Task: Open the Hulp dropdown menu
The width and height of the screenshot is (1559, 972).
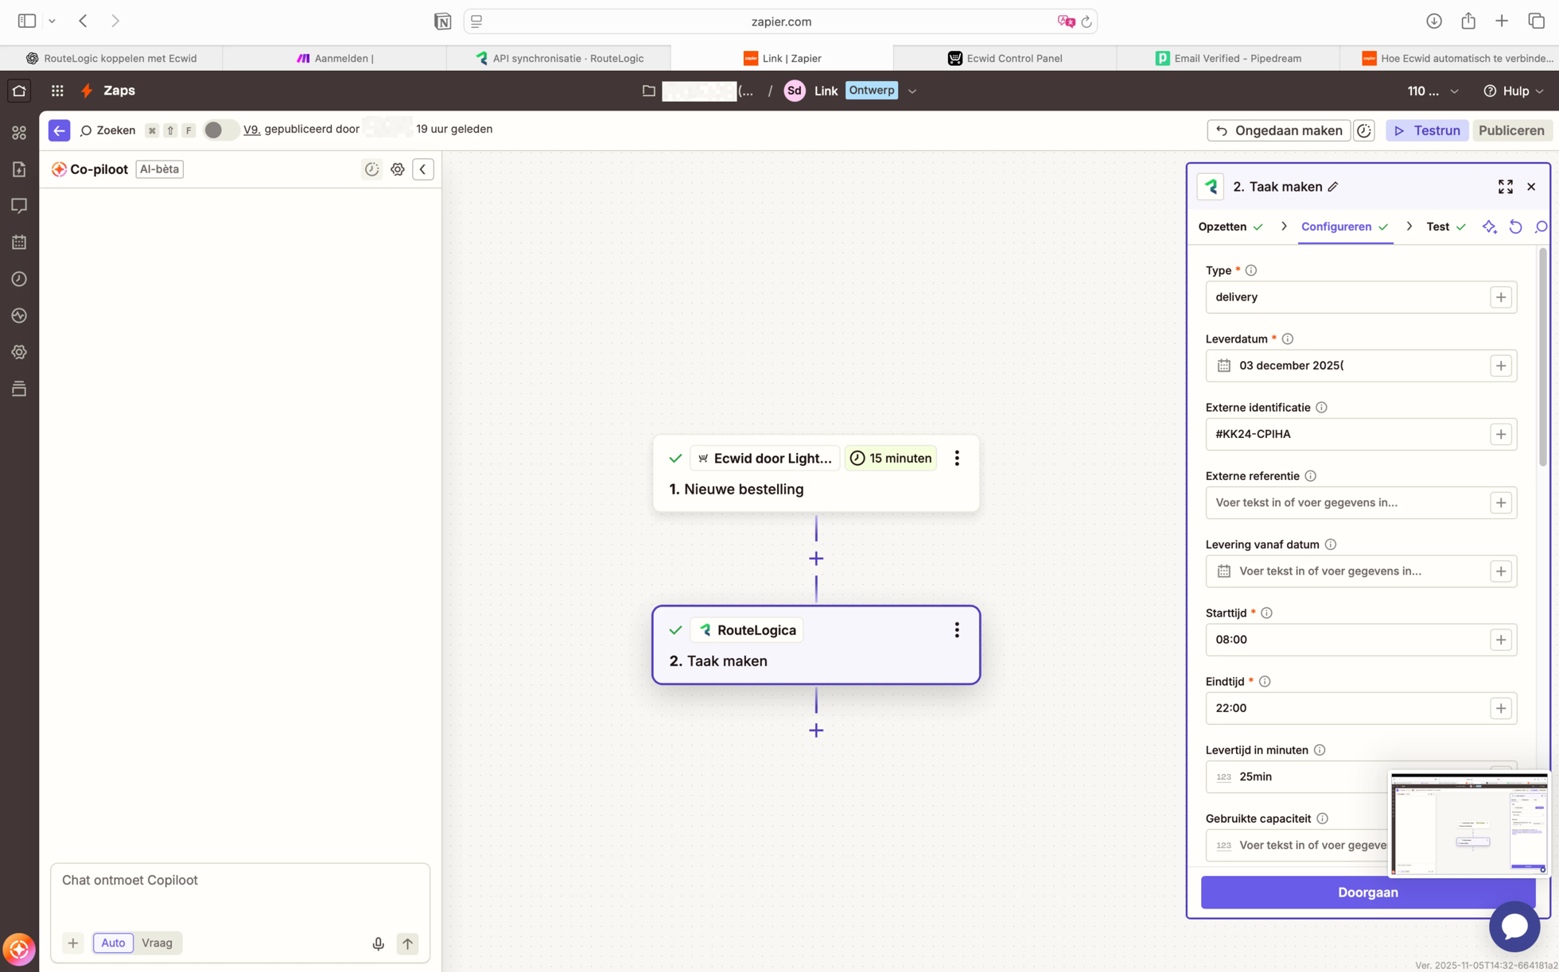Action: pyautogui.click(x=1514, y=91)
